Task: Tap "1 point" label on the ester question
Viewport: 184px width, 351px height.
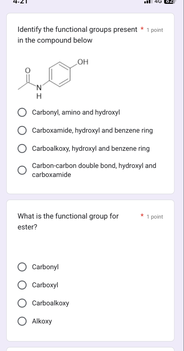Action: pyautogui.click(x=154, y=217)
